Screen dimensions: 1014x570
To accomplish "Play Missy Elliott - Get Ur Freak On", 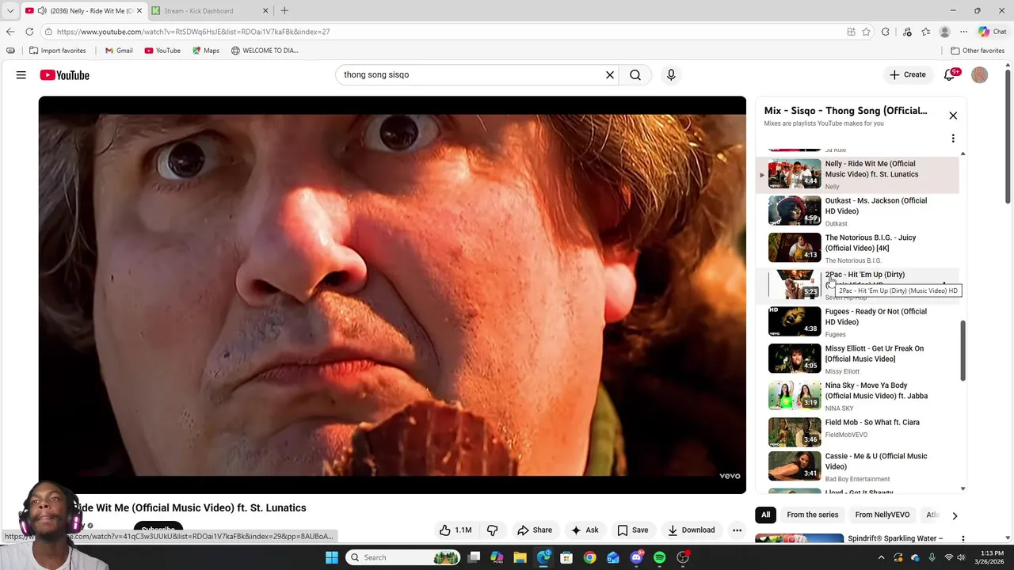I will click(x=857, y=359).
